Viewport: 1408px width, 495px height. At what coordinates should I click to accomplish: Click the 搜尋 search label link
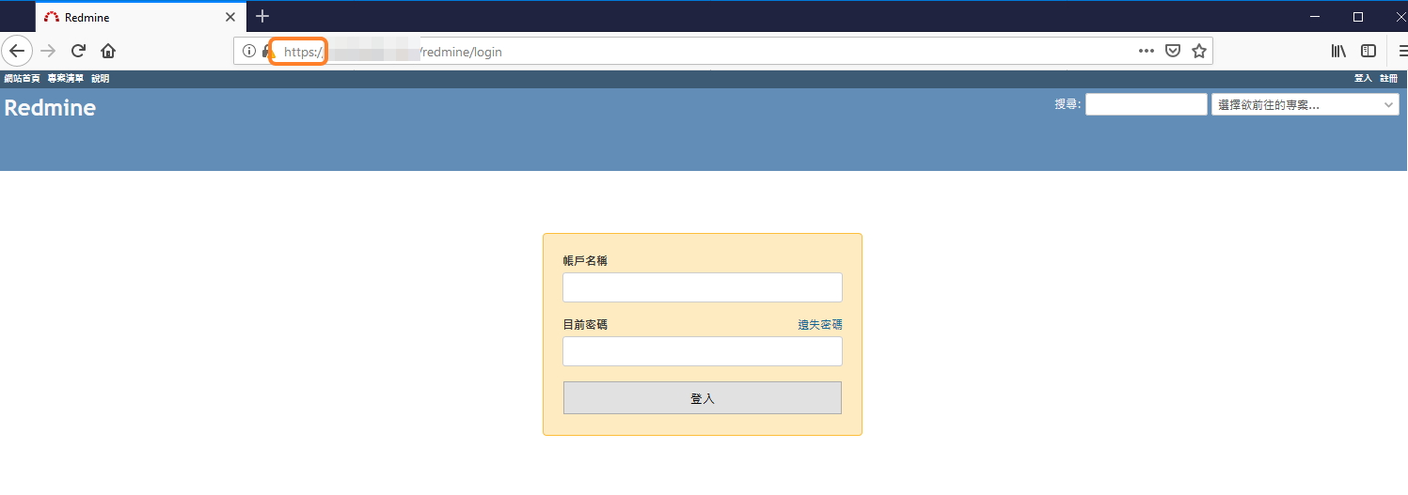(1067, 104)
